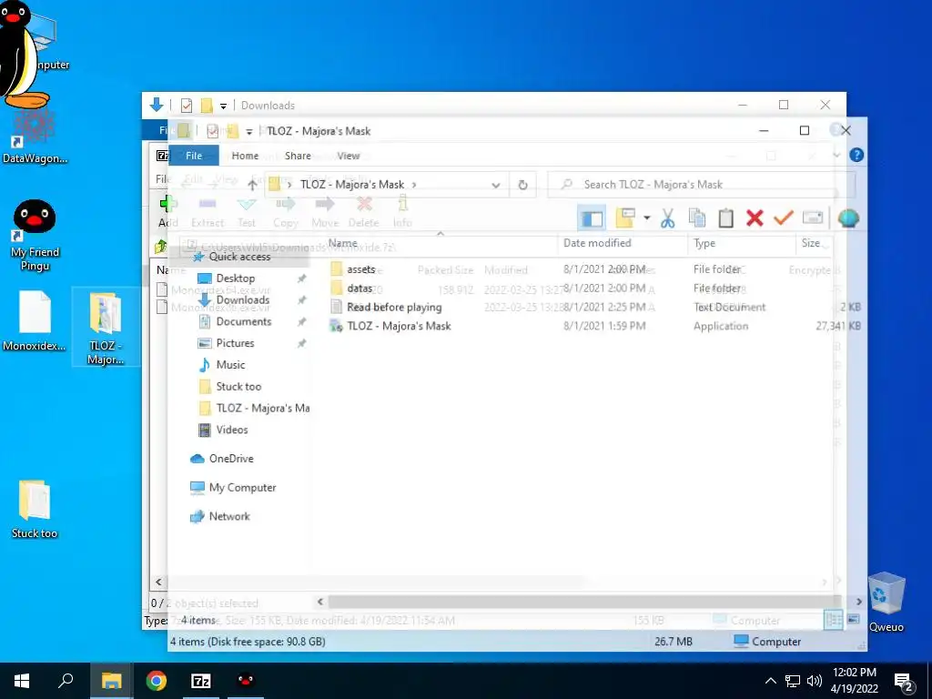Click the scissors Cut icon
Viewport: 932px width, 699px height.
(x=667, y=218)
